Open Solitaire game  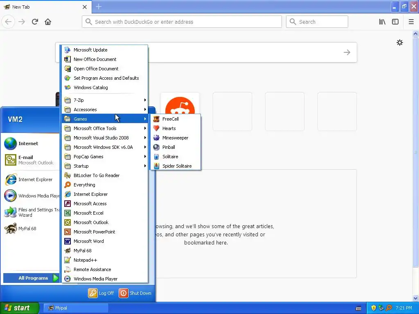[x=176, y=157]
